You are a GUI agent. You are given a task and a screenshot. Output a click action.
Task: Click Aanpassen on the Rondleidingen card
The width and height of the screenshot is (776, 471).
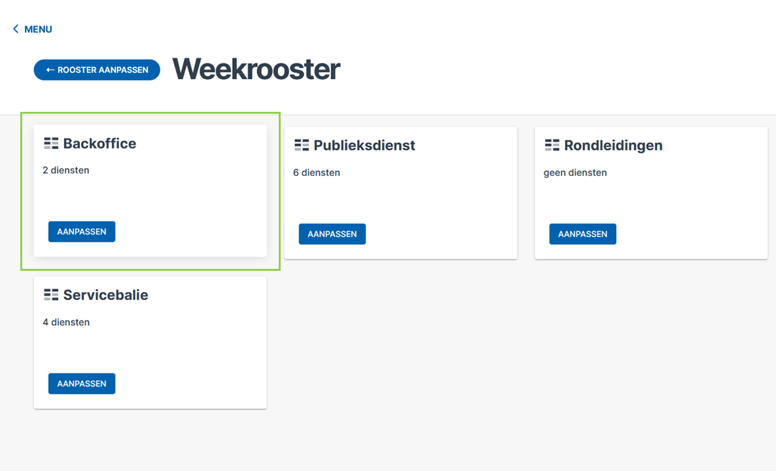click(x=582, y=234)
